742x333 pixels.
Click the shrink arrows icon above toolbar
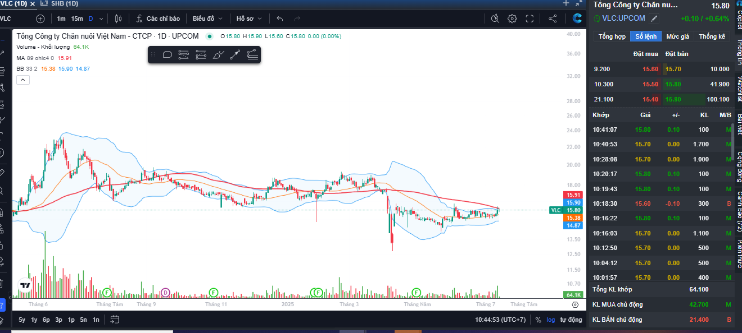click(x=578, y=3)
